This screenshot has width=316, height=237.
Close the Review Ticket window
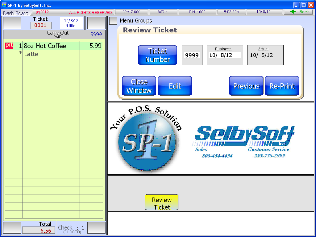coord(139,86)
